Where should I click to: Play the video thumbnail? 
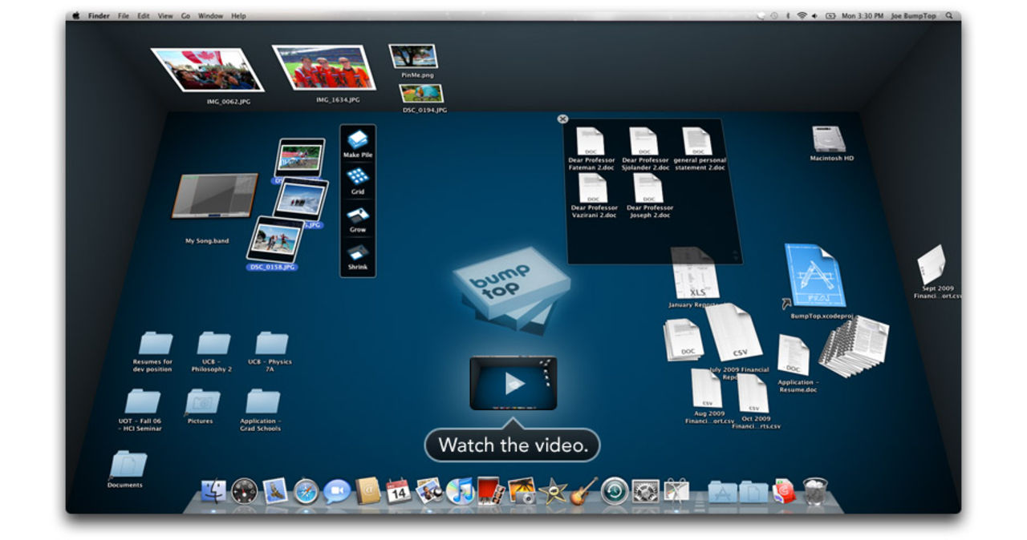tap(513, 384)
